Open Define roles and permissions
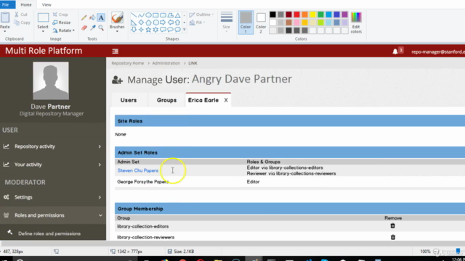465x261 pixels. pyautogui.click(x=49, y=233)
